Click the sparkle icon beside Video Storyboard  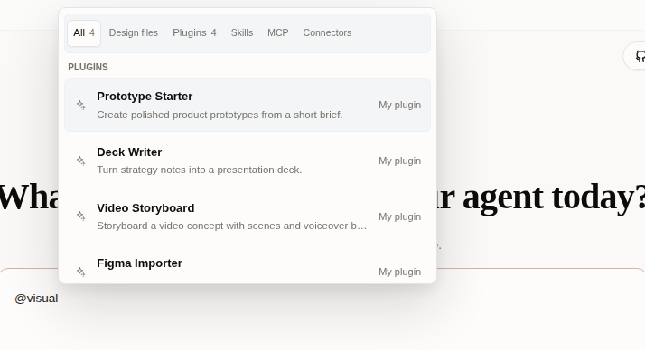click(x=81, y=216)
